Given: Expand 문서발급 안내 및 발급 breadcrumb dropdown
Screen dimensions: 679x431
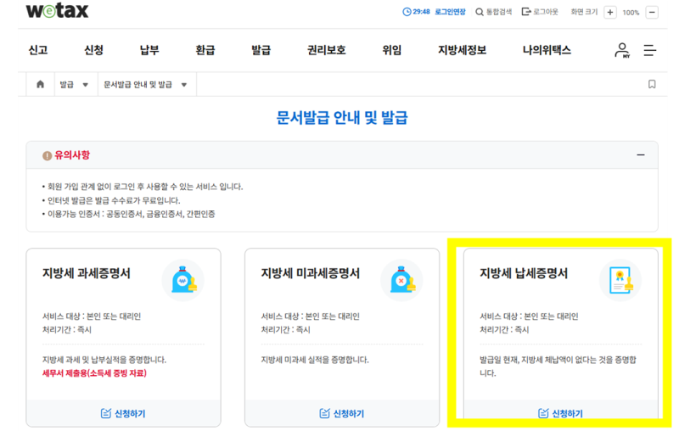Looking at the screenshot, I should pos(145,84).
